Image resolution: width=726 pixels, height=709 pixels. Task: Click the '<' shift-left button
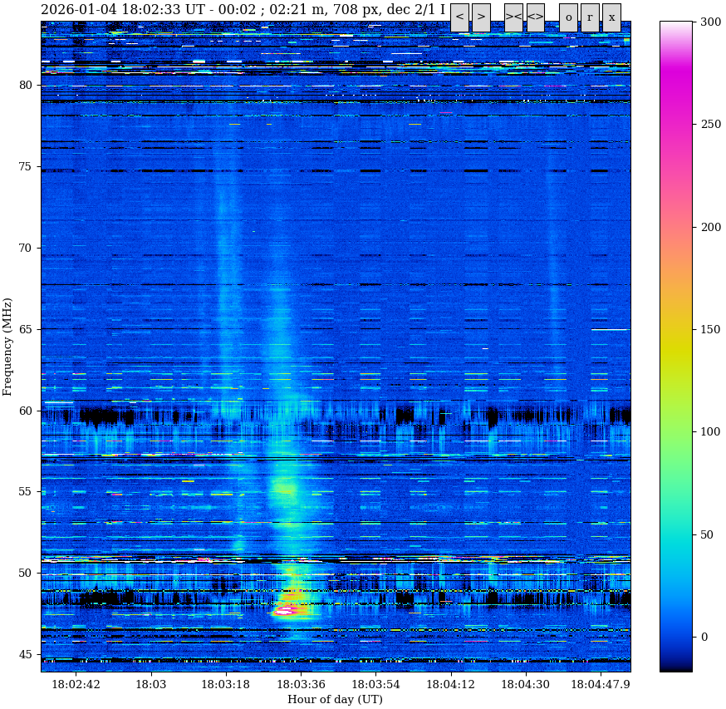tap(459, 17)
